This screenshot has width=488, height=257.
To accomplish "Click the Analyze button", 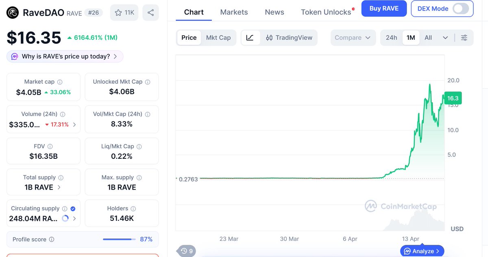I will [x=422, y=251].
